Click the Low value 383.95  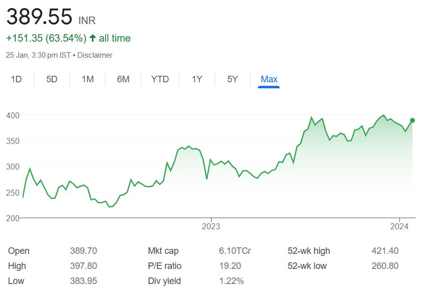(83, 281)
